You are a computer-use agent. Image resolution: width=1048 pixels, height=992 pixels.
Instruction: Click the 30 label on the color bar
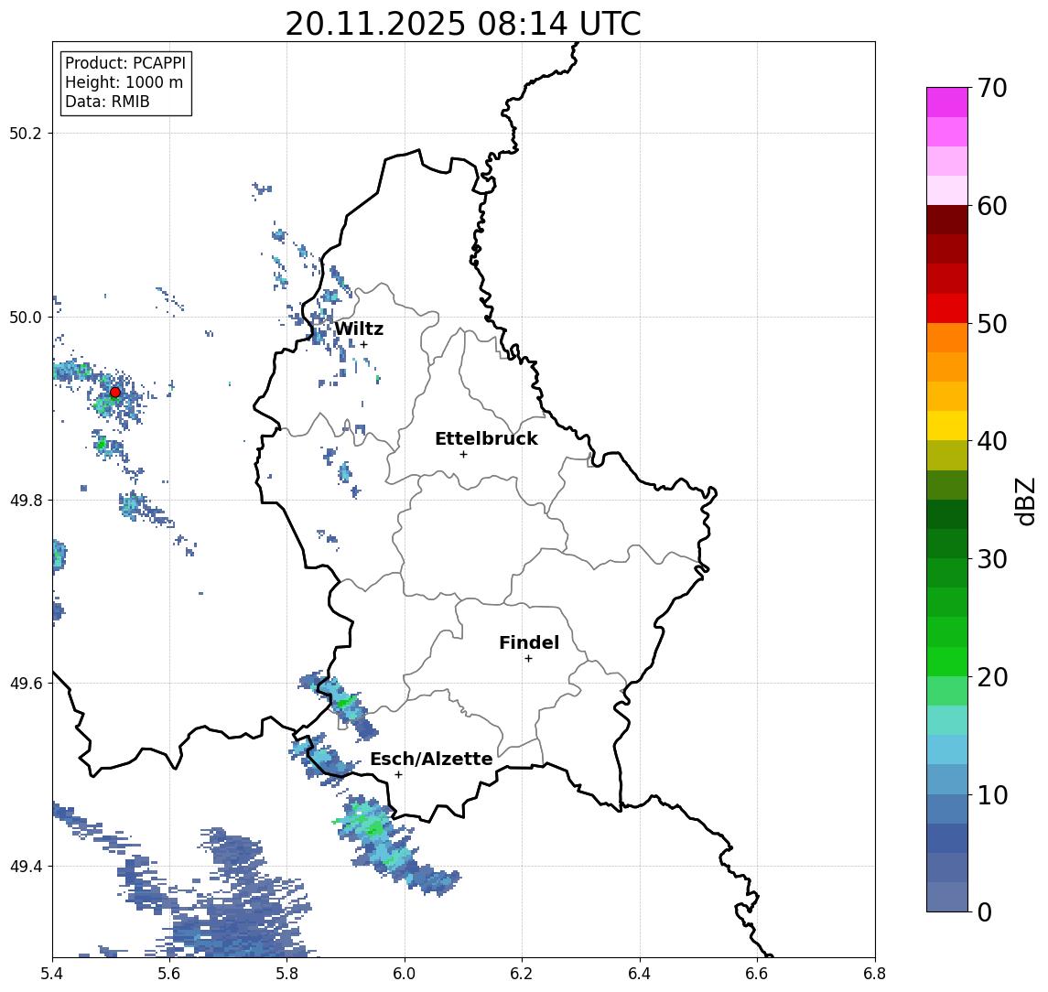coord(992,559)
